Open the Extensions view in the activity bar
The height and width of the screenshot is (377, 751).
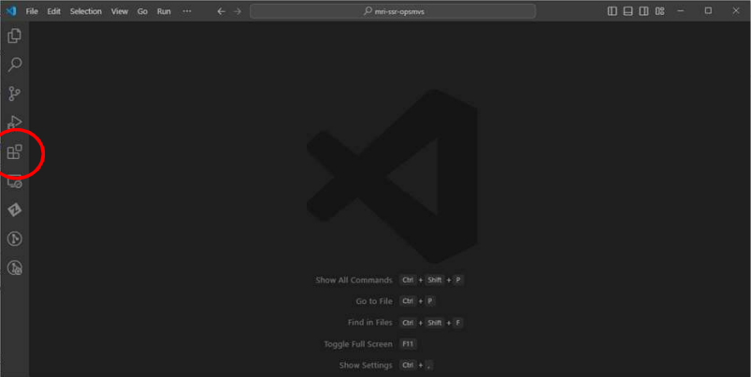tap(14, 152)
